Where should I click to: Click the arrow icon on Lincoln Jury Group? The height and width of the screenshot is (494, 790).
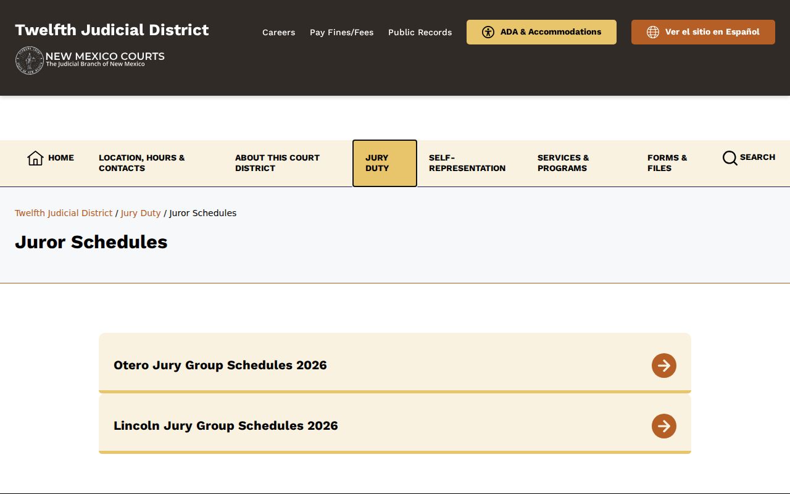[664, 426]
